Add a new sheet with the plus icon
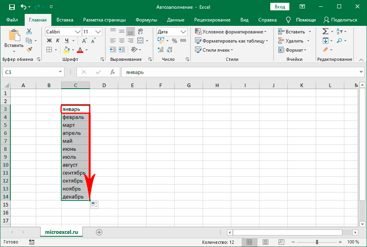This screenshot has width=367, height=247. [x=99, y=232]
